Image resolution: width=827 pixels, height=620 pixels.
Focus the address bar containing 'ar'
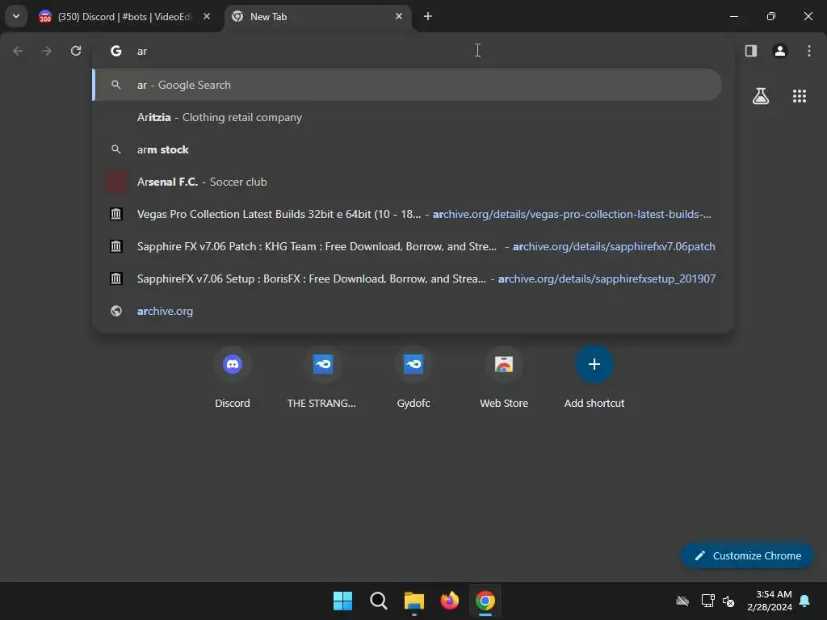pyautogui.click(x=413, y=51)
